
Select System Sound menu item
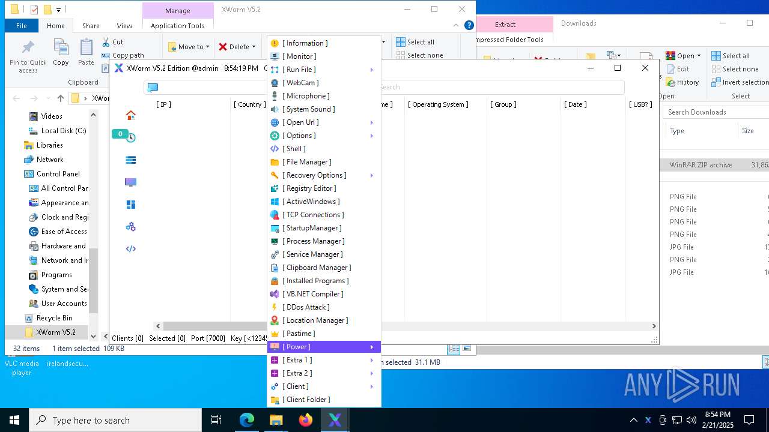[324, 109]
